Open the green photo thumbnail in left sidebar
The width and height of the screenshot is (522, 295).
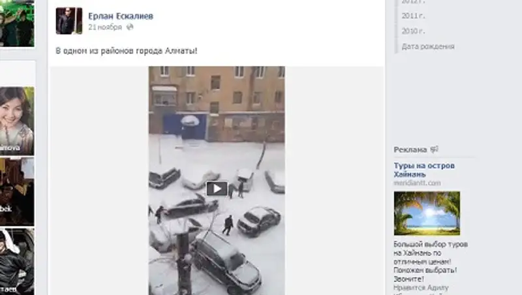tap(17, 23)
